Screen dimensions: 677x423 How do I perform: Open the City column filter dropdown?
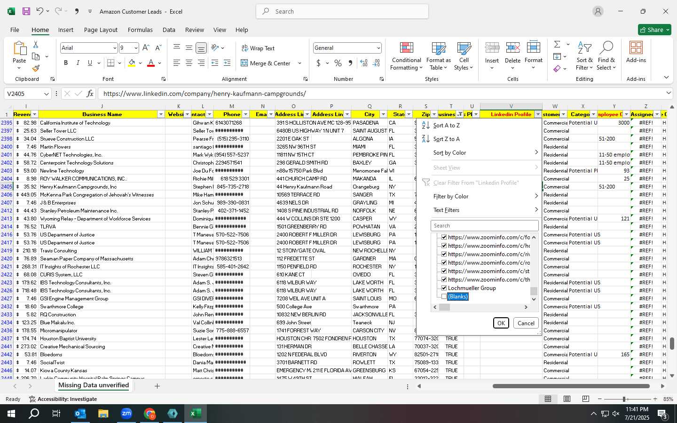[383, 114]
